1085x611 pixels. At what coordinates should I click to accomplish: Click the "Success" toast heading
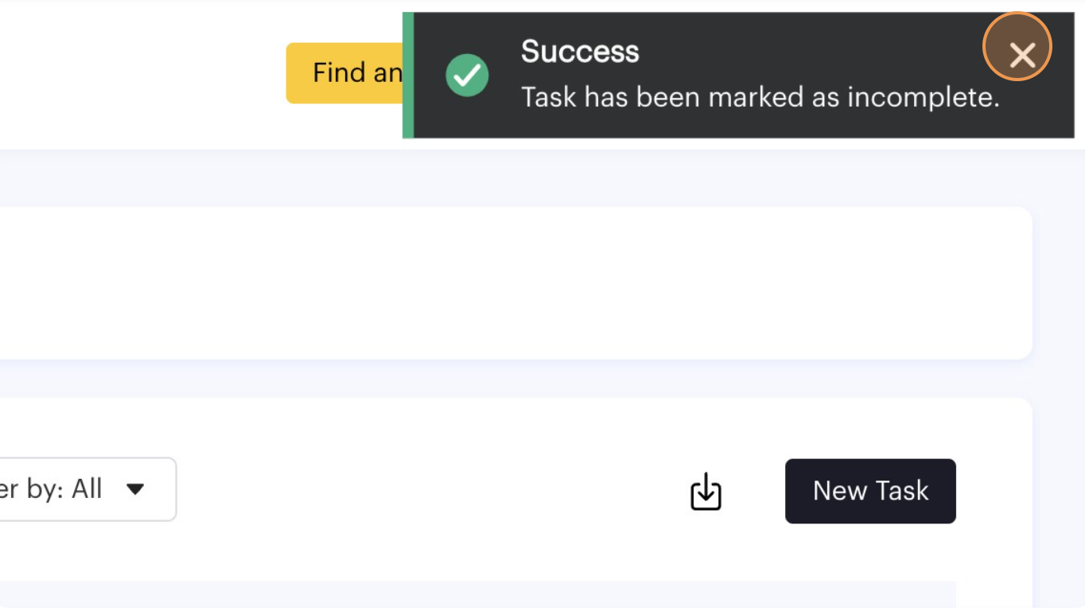coord(580,52)
